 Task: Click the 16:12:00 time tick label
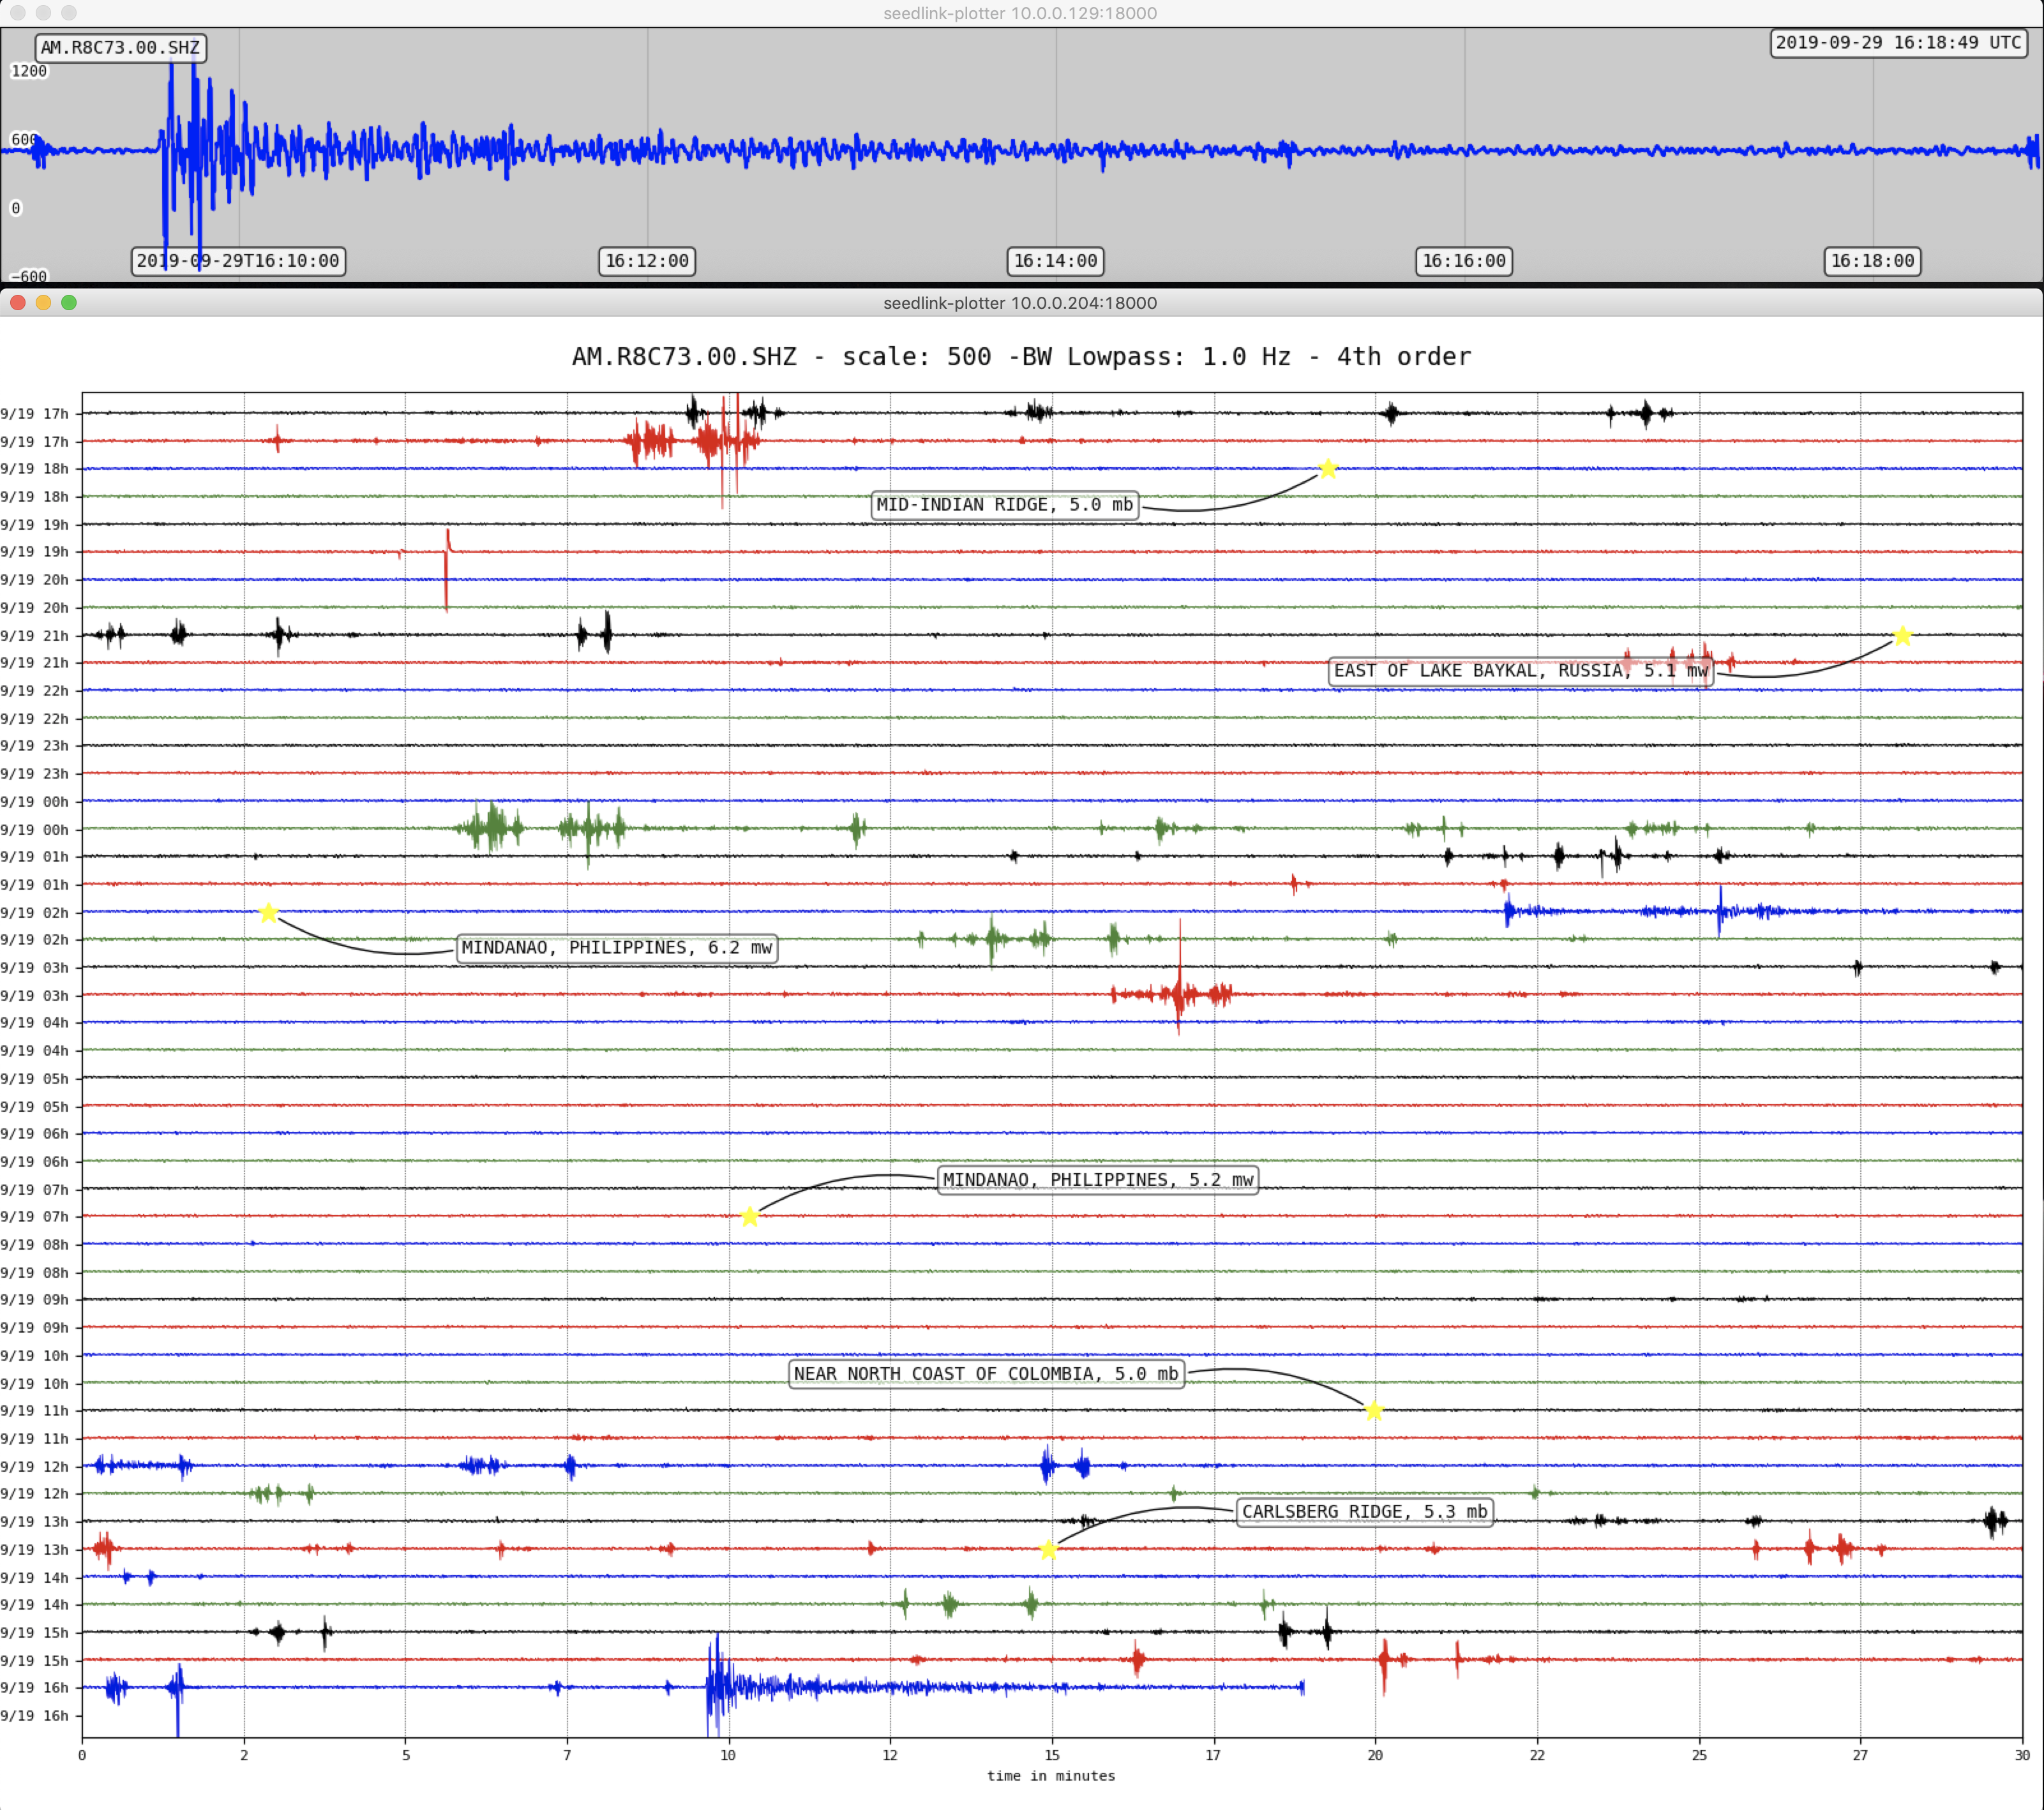[x=647, y=261]
